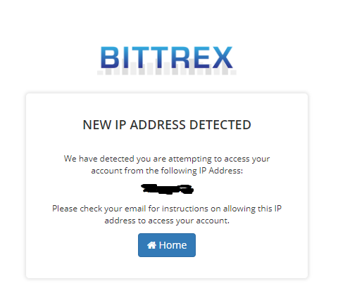Click the gray bar chart graphic beneath the logo

(x=167, y=70)
